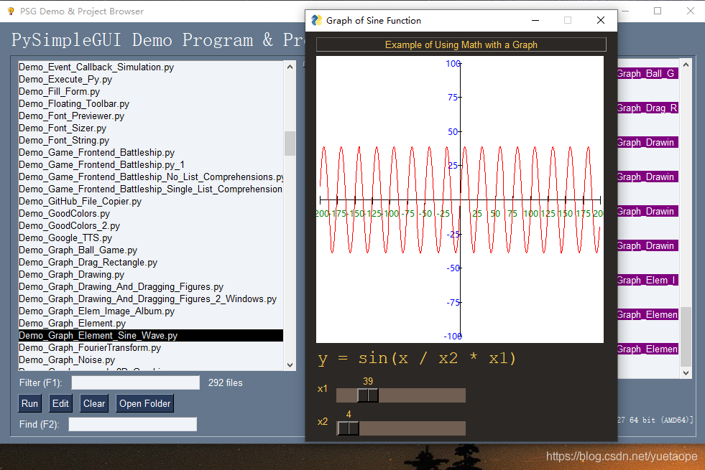Select Demo_Game_Frontend_Battleship.py
Screen dimensions: 705x470
coord(151,153)
